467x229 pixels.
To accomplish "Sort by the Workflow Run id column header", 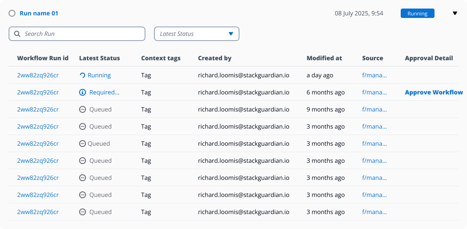I will click(43, 58).
